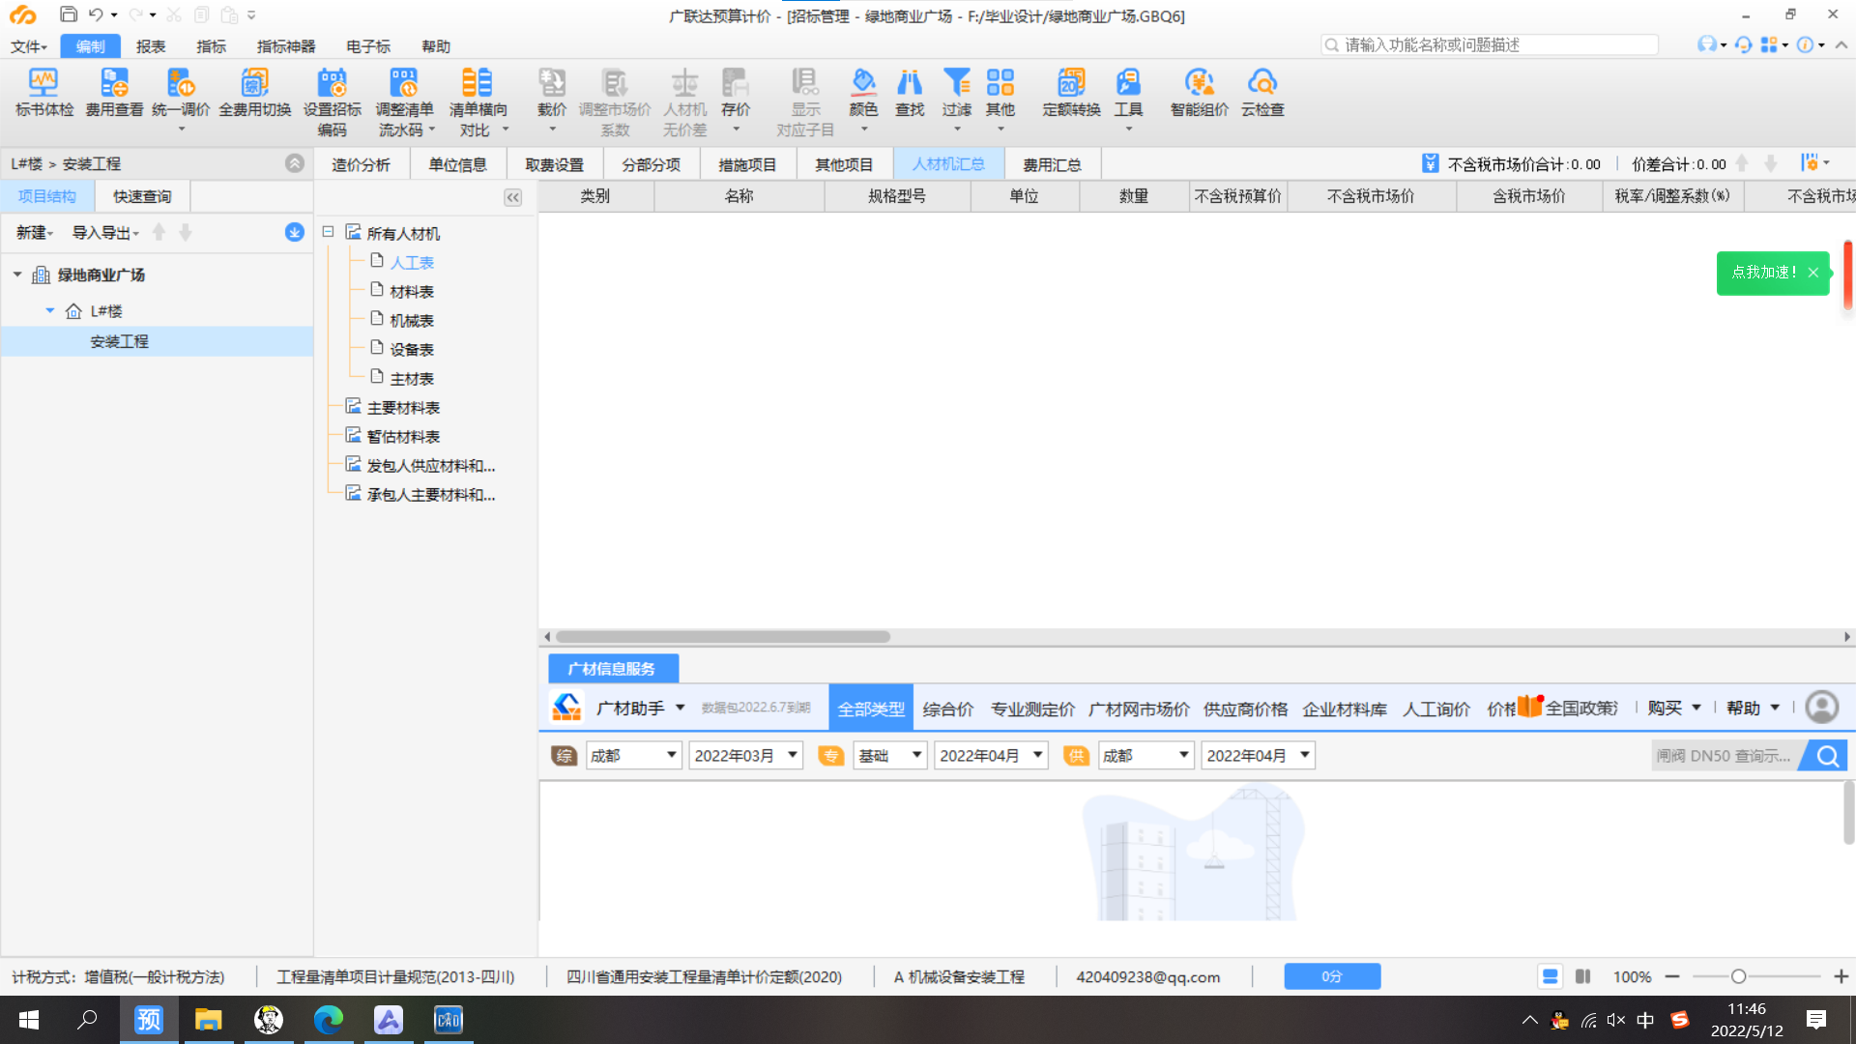Open the 颜色 color tool

(x=863, y=93)
